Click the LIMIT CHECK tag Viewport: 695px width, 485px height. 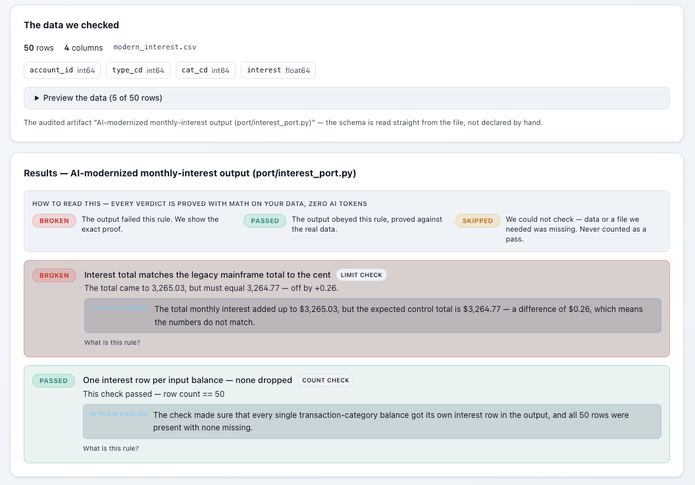pyautogui.click(x=361, y=275)
